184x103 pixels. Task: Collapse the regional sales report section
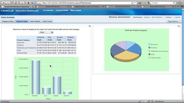point(89,26)
